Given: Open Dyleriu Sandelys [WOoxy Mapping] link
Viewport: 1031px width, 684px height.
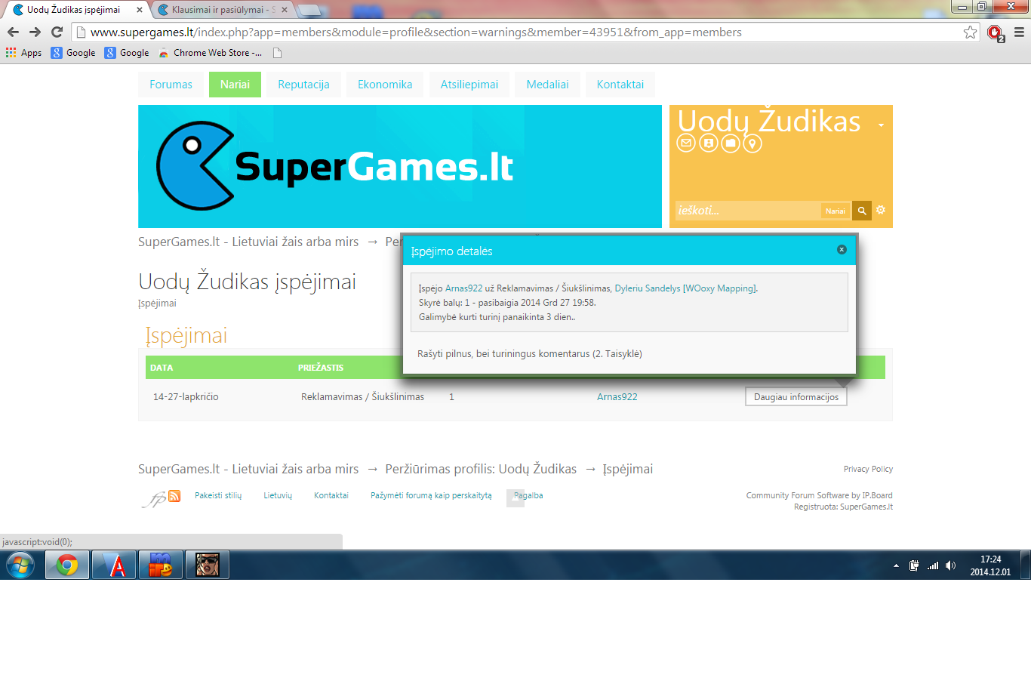Looking at the screenshot, I should [685, 288].
